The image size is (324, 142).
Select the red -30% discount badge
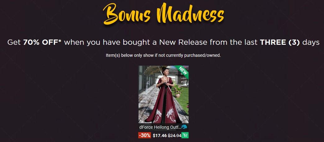(x=145, y=136)
